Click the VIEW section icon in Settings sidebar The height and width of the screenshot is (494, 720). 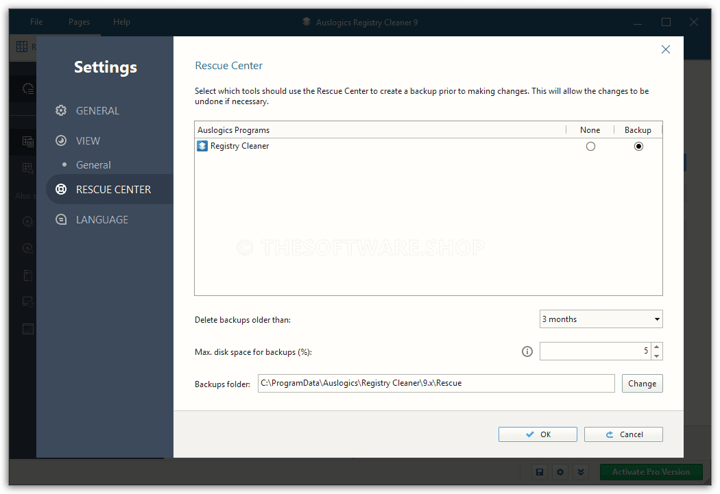pos(61,140)
